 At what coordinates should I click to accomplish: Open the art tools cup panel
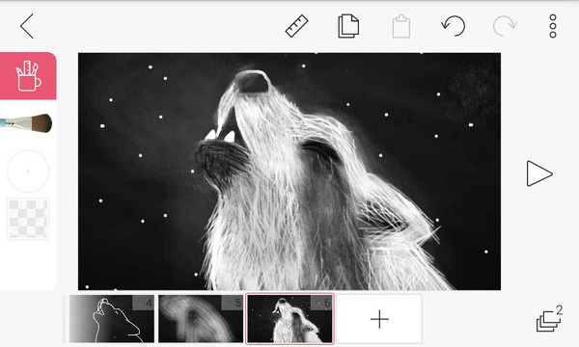point(28,76)
